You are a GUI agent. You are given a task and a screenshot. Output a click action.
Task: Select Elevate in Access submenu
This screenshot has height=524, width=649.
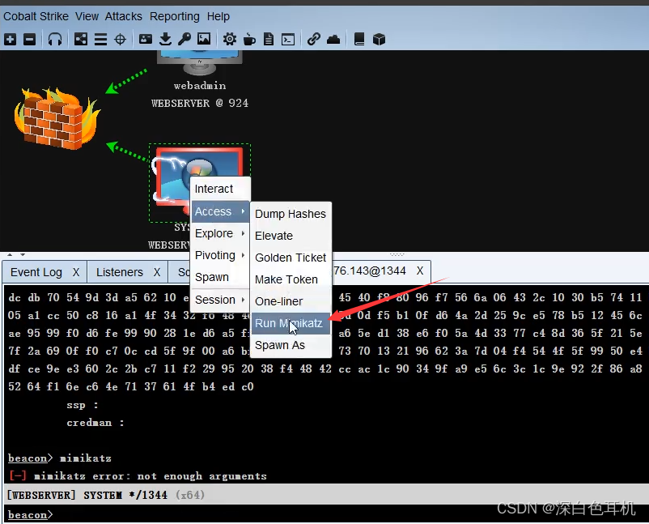coord(291,236)
